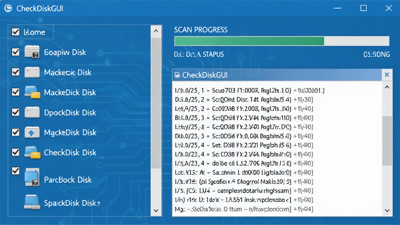
Task: Select the MgckeDisk Disk entry
Action: click(70, 132)
